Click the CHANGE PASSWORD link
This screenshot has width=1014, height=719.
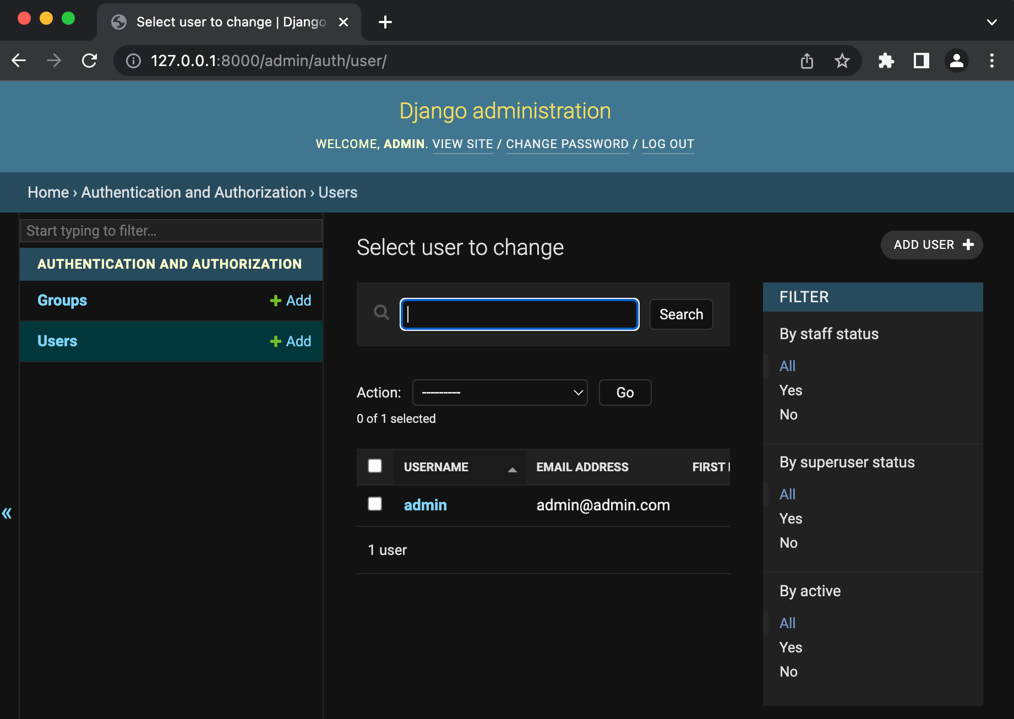click(567, 144)
